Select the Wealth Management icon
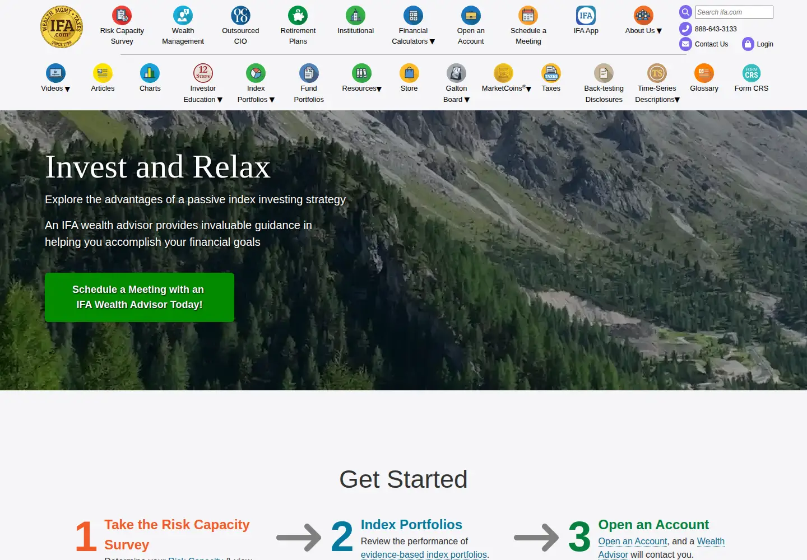Image resolution: width=807 pixels, height=560 pixels. [183, 16]
